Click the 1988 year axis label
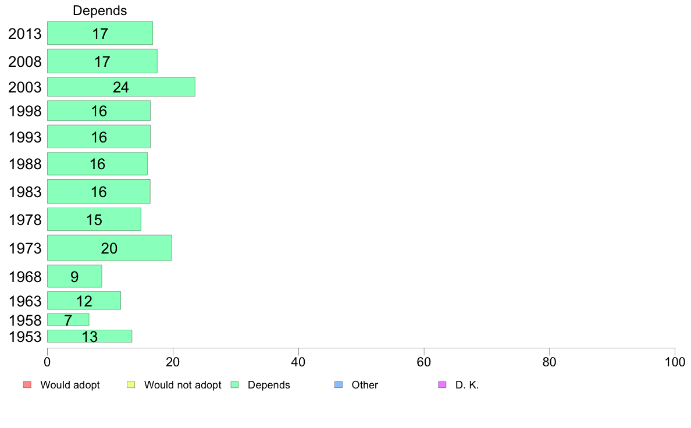The image size is (691, 428). (x=24, y=164)
